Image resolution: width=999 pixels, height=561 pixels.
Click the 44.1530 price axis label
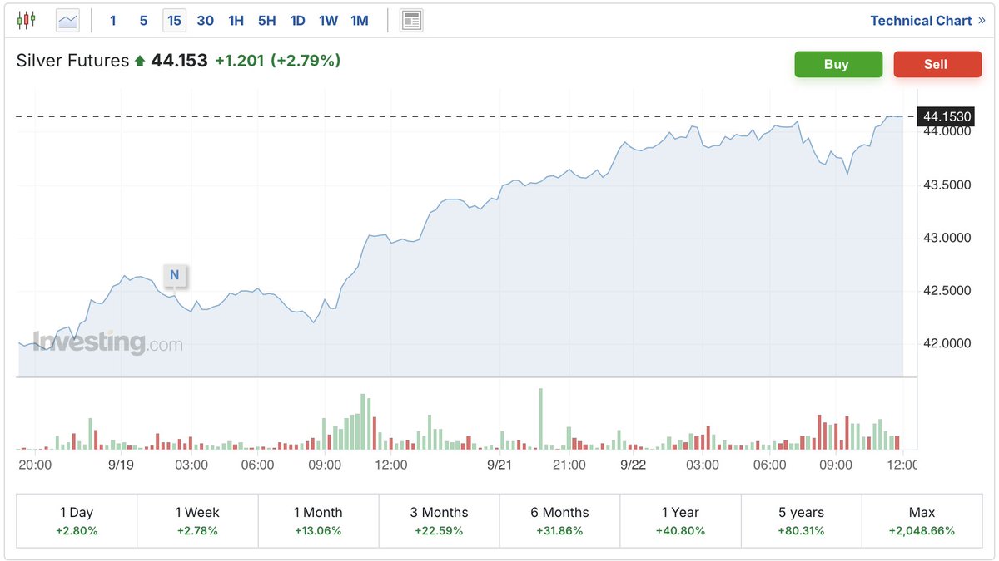click(x=947, y=117)
